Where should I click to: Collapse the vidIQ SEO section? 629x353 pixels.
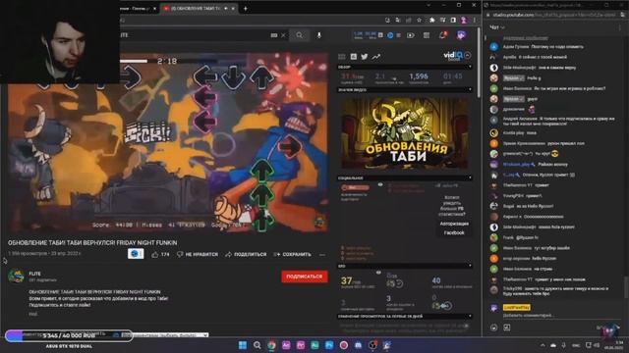click(470, 266)
